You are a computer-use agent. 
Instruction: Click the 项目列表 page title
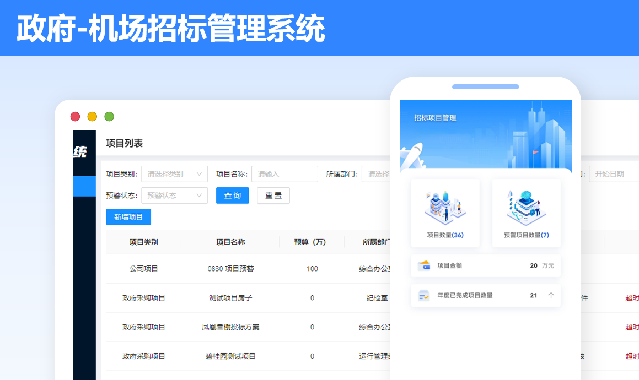(x=124, y=143)
